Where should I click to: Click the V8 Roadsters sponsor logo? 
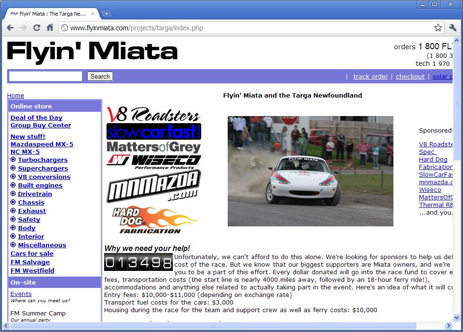153,114
